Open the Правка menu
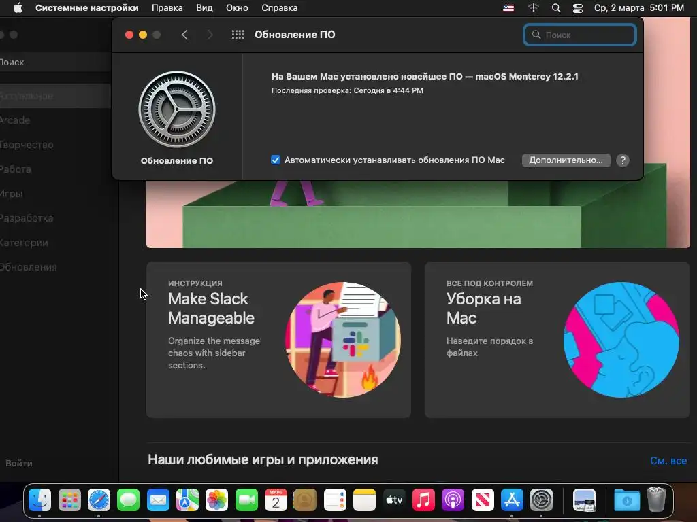 167,8
